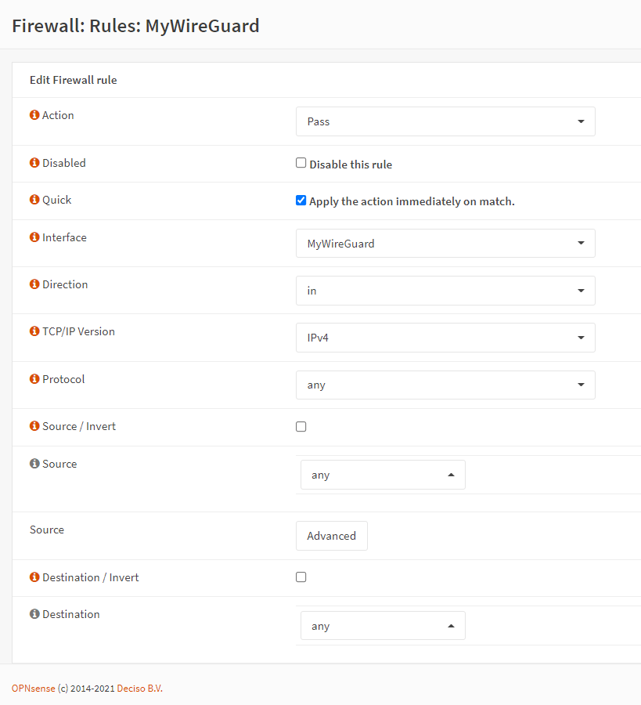Open the Interface dropdown set to MyWireGuard
Viewport: 641px width, 705px height.
tap(445, 243)
